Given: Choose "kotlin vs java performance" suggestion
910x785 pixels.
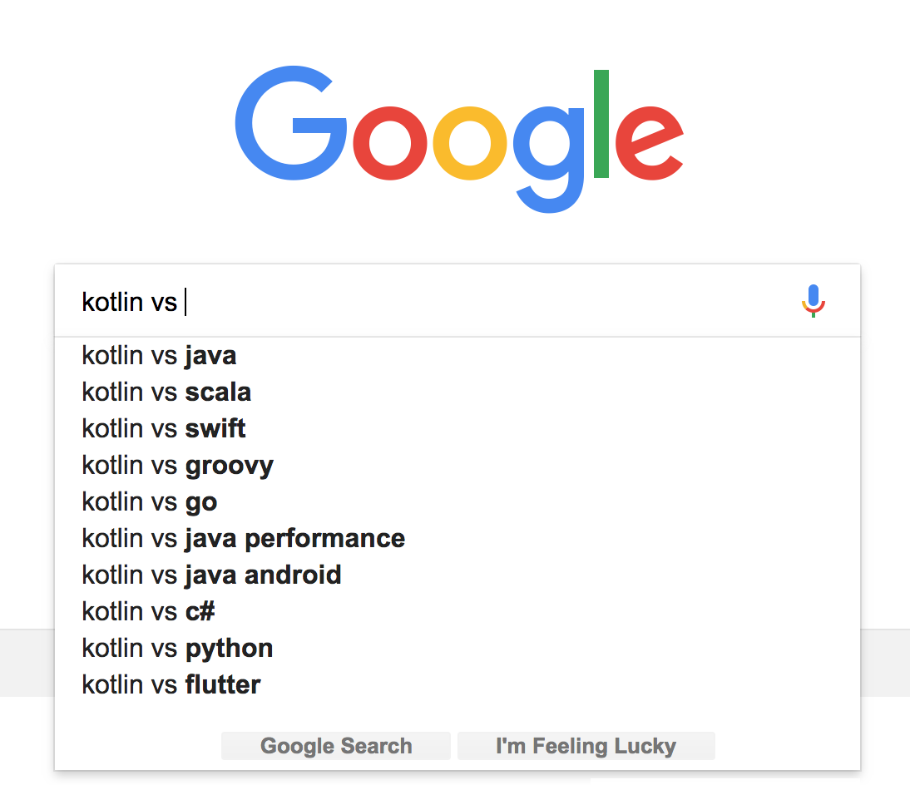Looking at the screenshot, I should tap(457, 538).
